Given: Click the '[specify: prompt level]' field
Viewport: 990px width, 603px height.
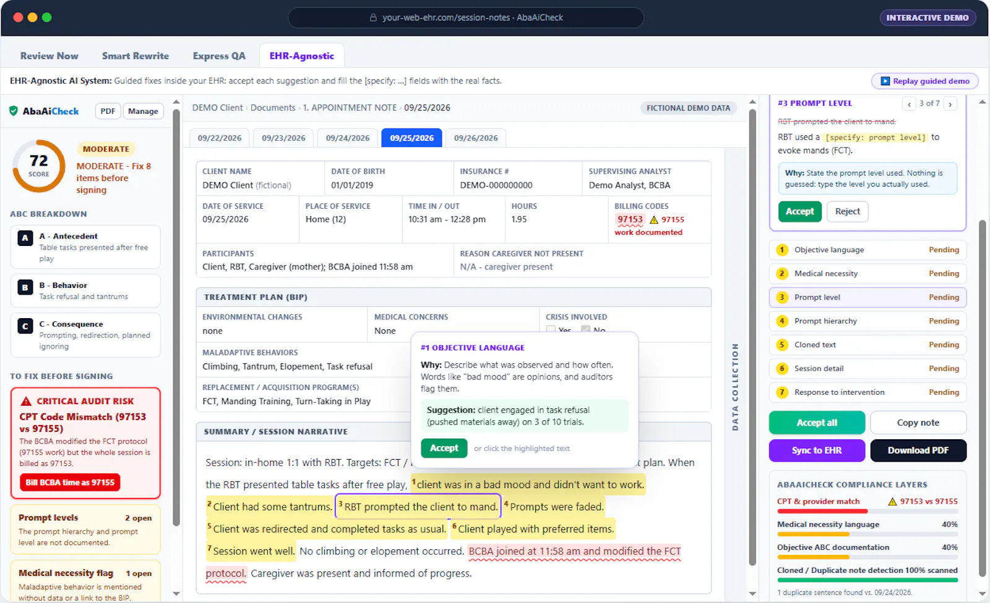Looking at the screenshot, I should (x=876, y=138).
